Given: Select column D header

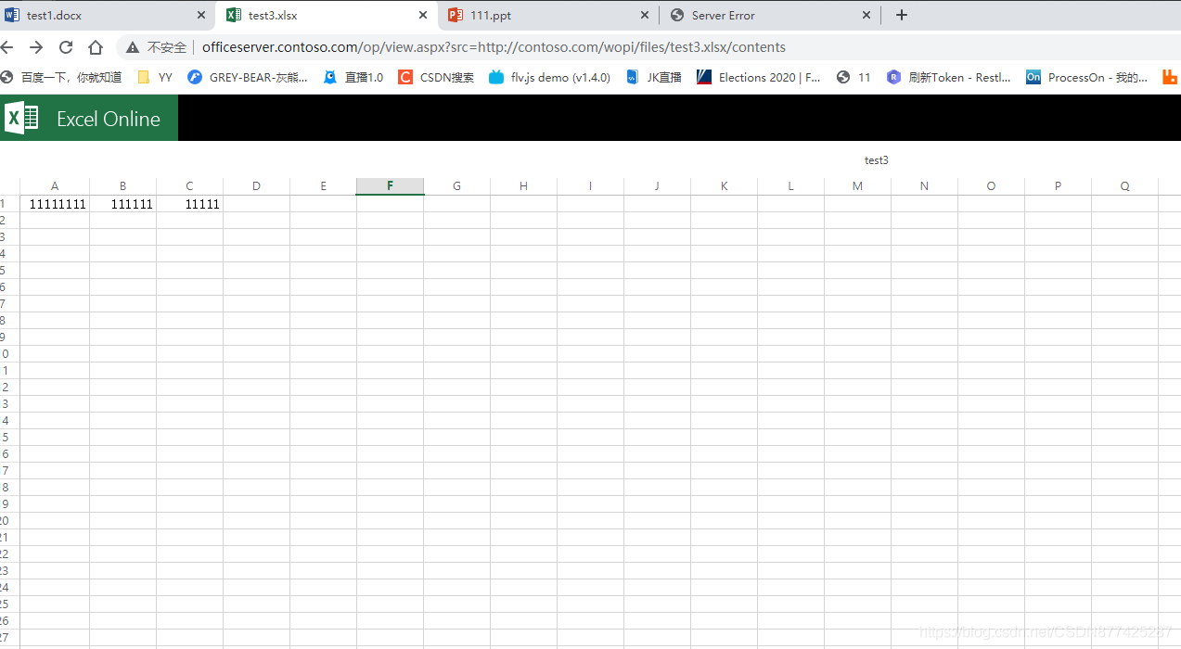Looking at the screenshot, I should click(256, 186).
